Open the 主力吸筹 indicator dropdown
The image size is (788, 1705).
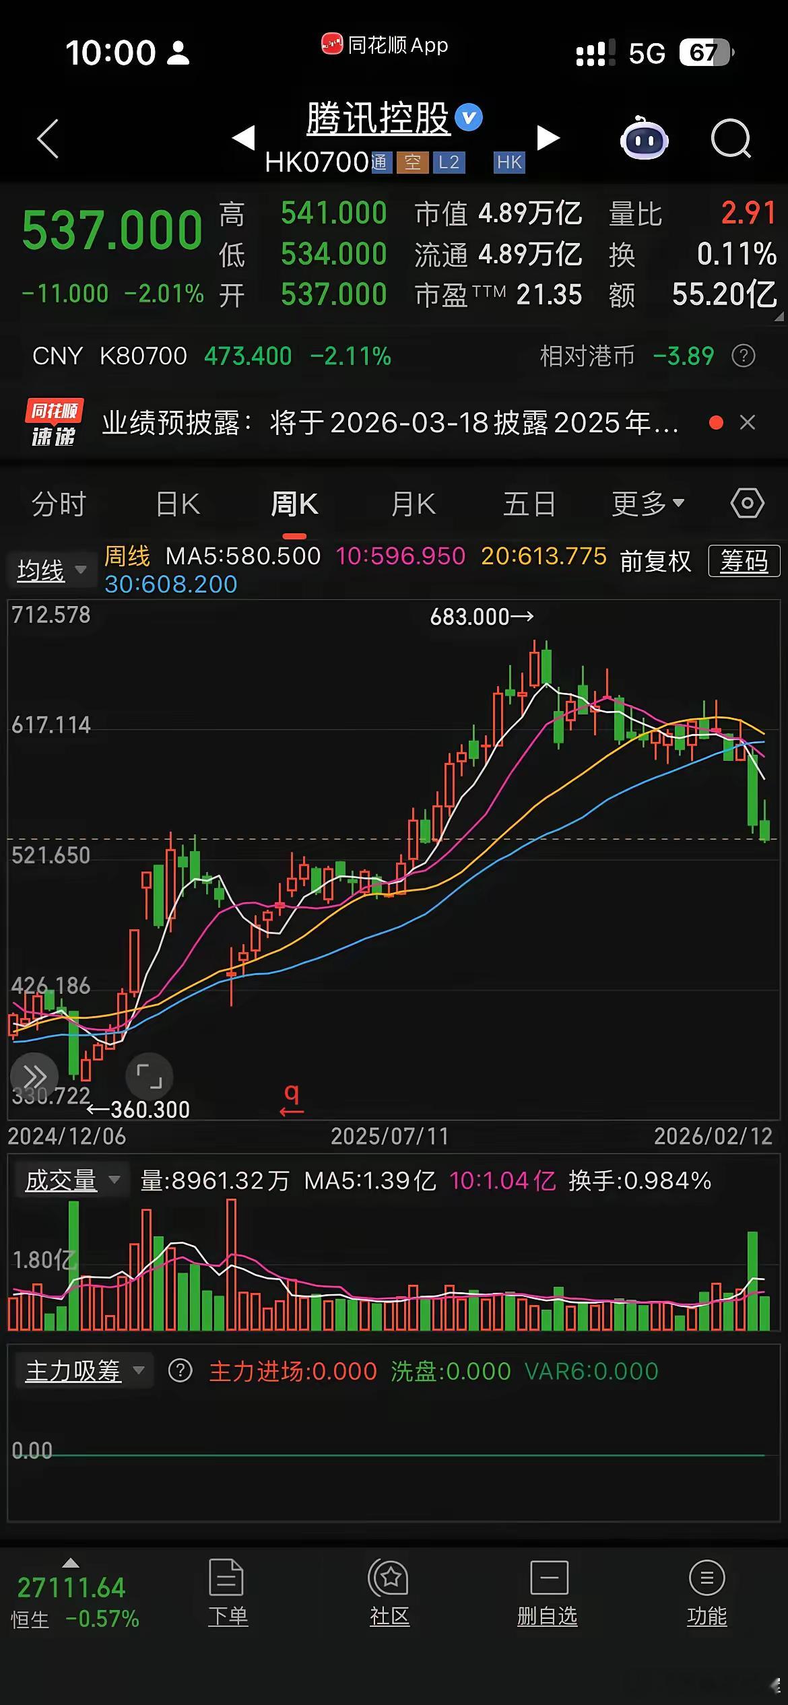(x=84, y=1371)
